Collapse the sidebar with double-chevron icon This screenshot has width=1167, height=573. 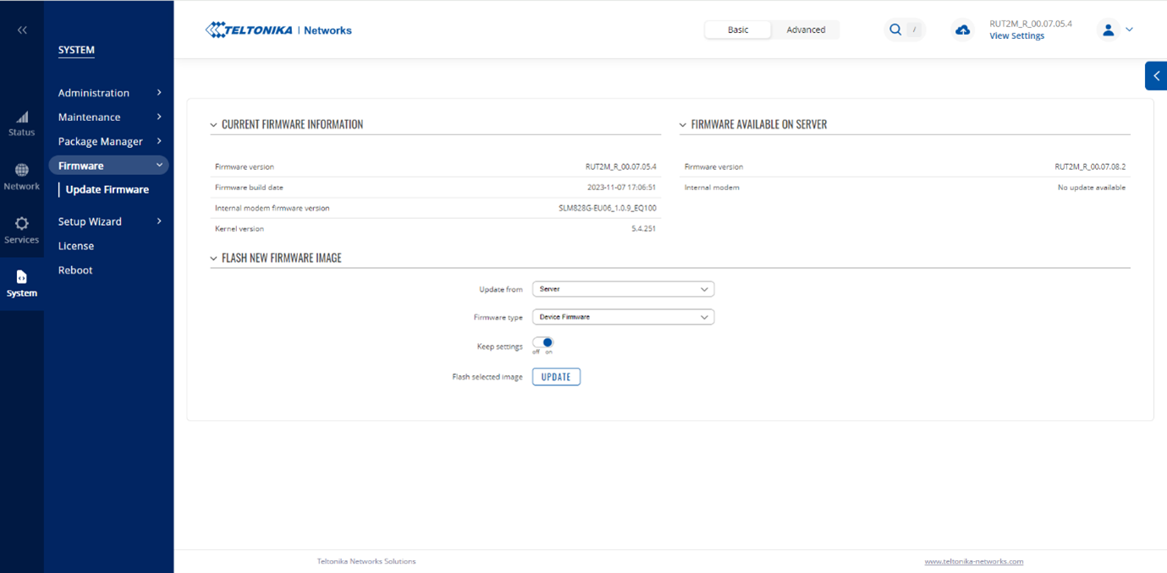pos(22,30)
